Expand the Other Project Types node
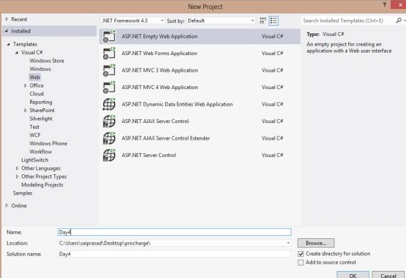 coord(17,177)
